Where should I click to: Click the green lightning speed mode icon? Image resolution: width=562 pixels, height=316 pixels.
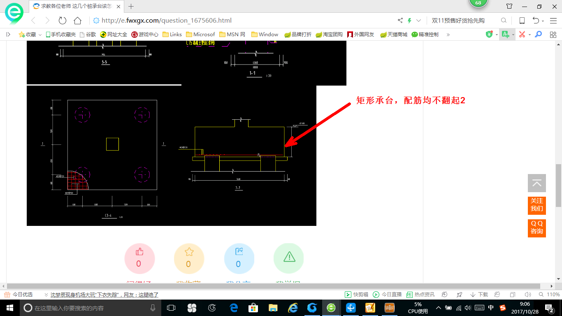(x=410, y=21)
